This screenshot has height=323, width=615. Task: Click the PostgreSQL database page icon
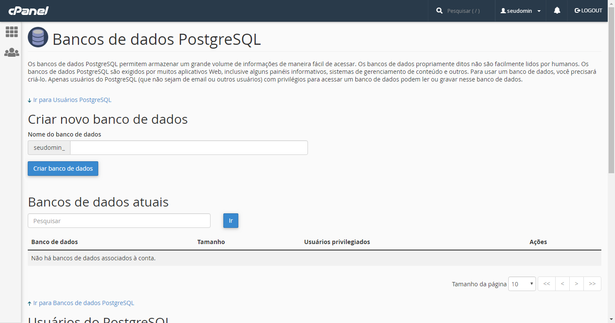point(38,37)
